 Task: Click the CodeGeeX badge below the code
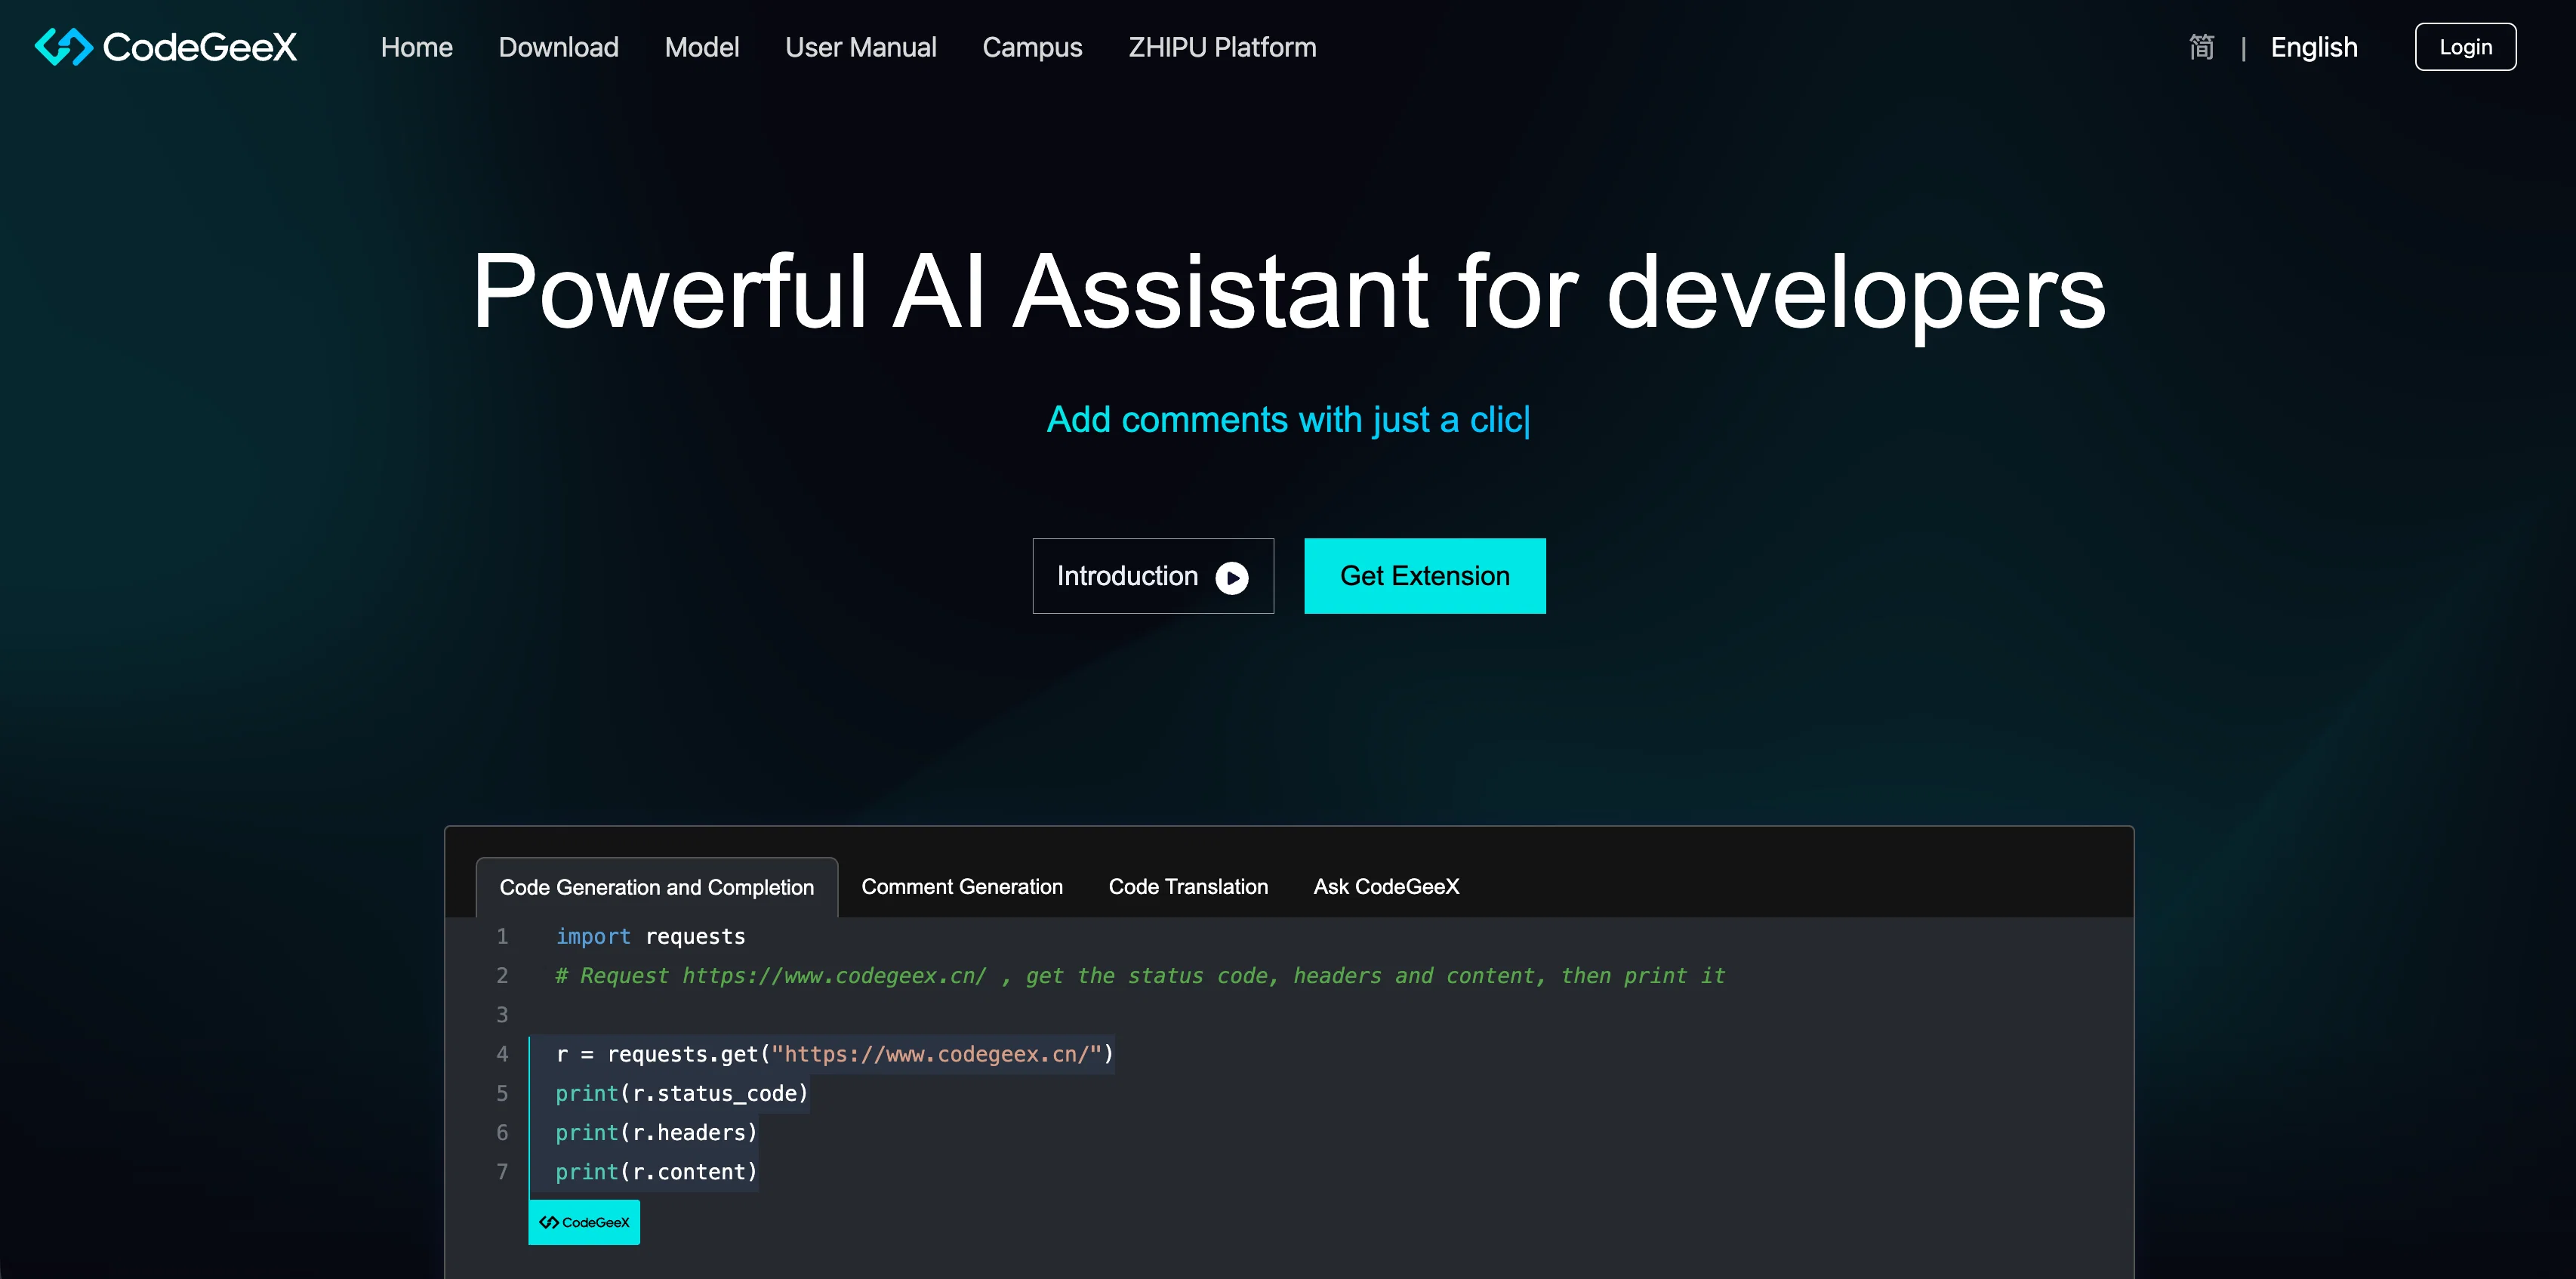click(x=584, y=1222)
